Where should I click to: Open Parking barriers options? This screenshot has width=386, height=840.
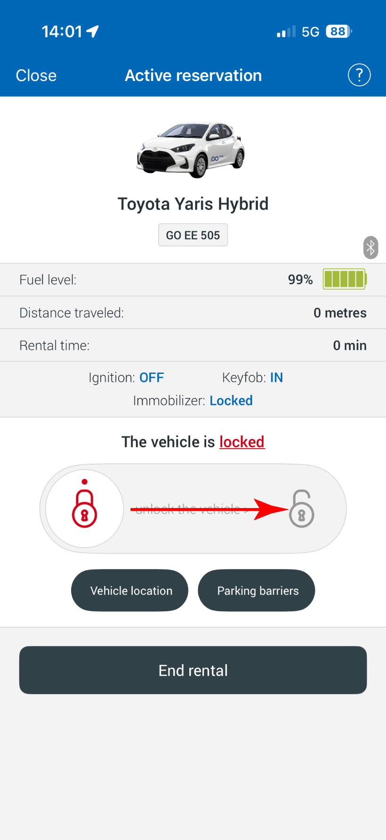pyautogui.click(x=257, y=590)
